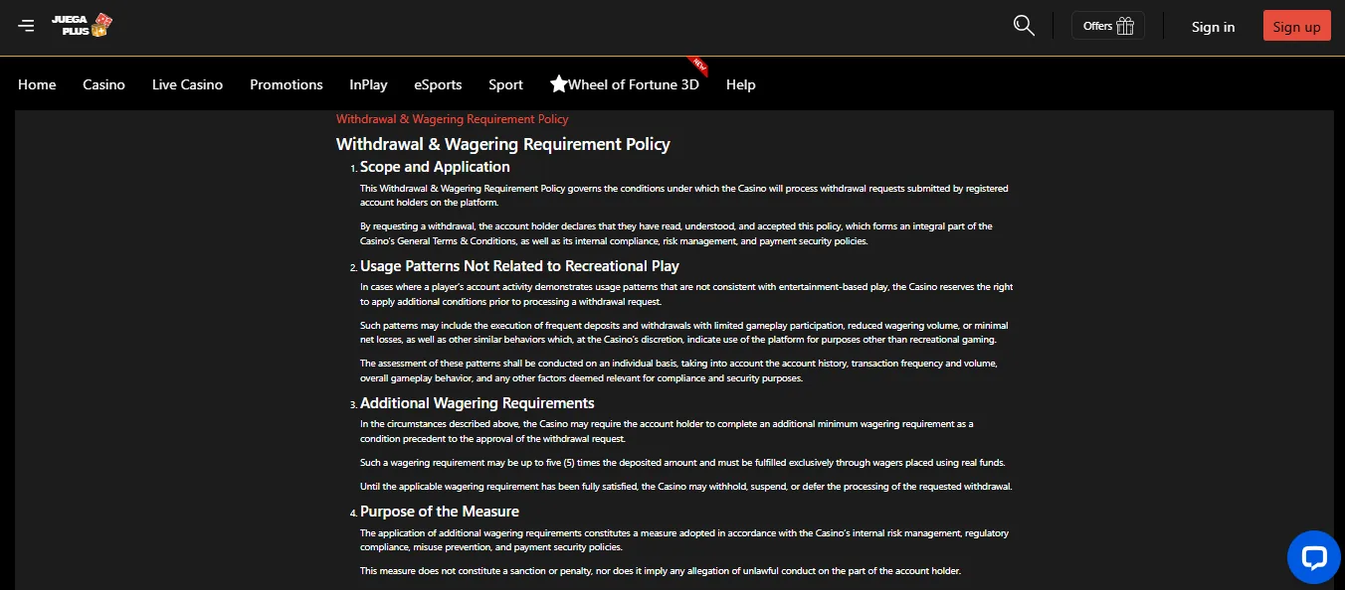Click sentence 'This measure does not constitute a sanction'

661,571
